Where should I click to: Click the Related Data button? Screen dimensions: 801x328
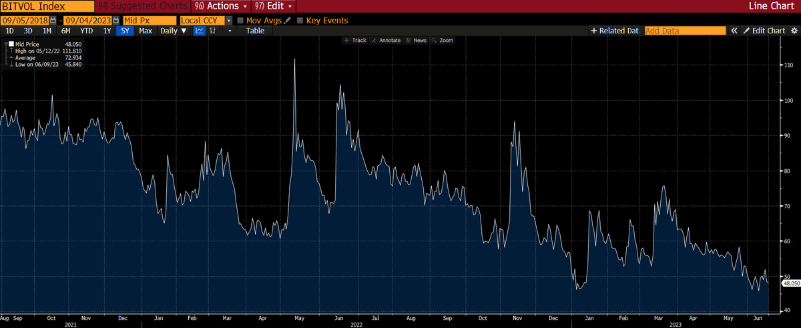click(615, 31)
